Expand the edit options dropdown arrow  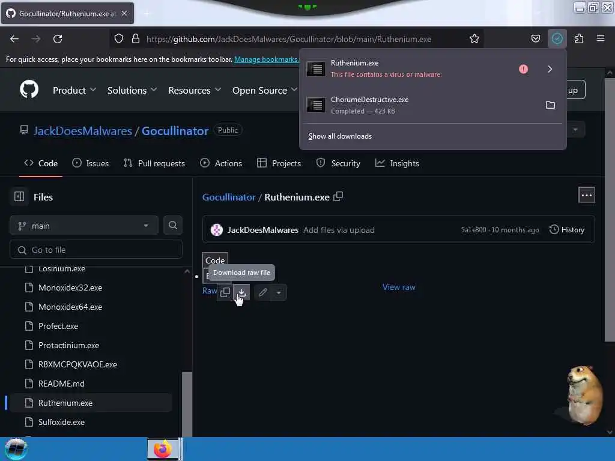click(279, 292)
